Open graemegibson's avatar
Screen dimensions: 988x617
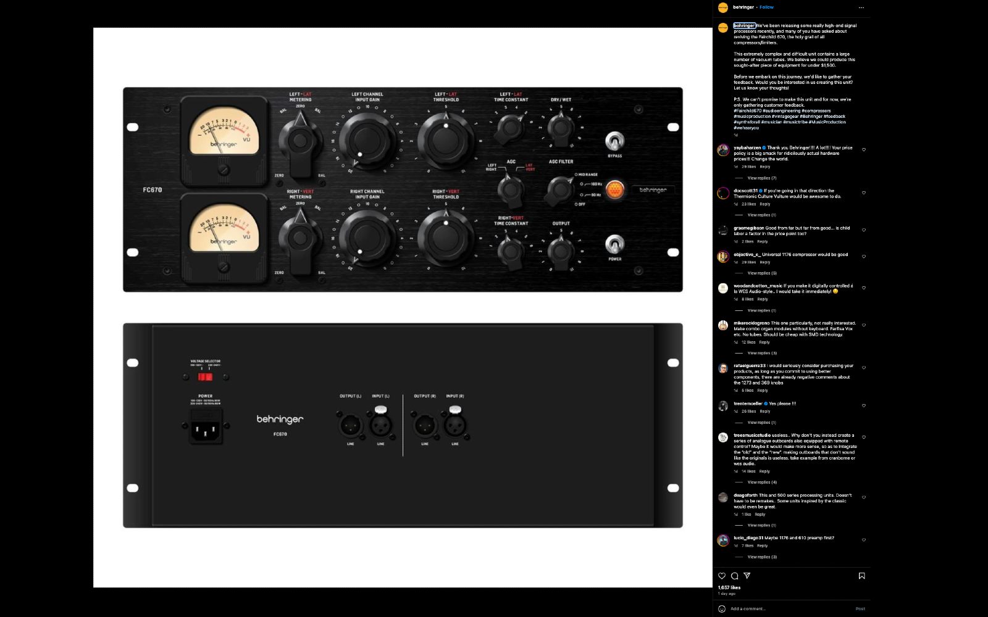coord(722,230)
